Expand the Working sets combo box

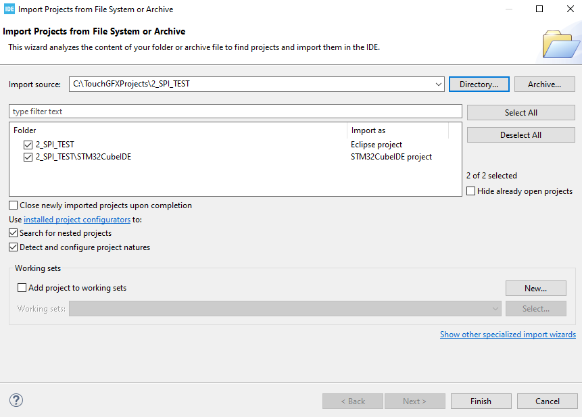tap(495, 309)
